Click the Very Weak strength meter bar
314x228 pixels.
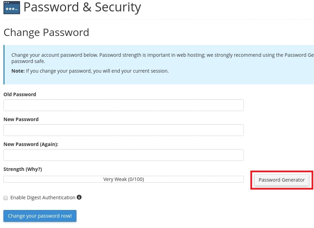click(123, 179)
